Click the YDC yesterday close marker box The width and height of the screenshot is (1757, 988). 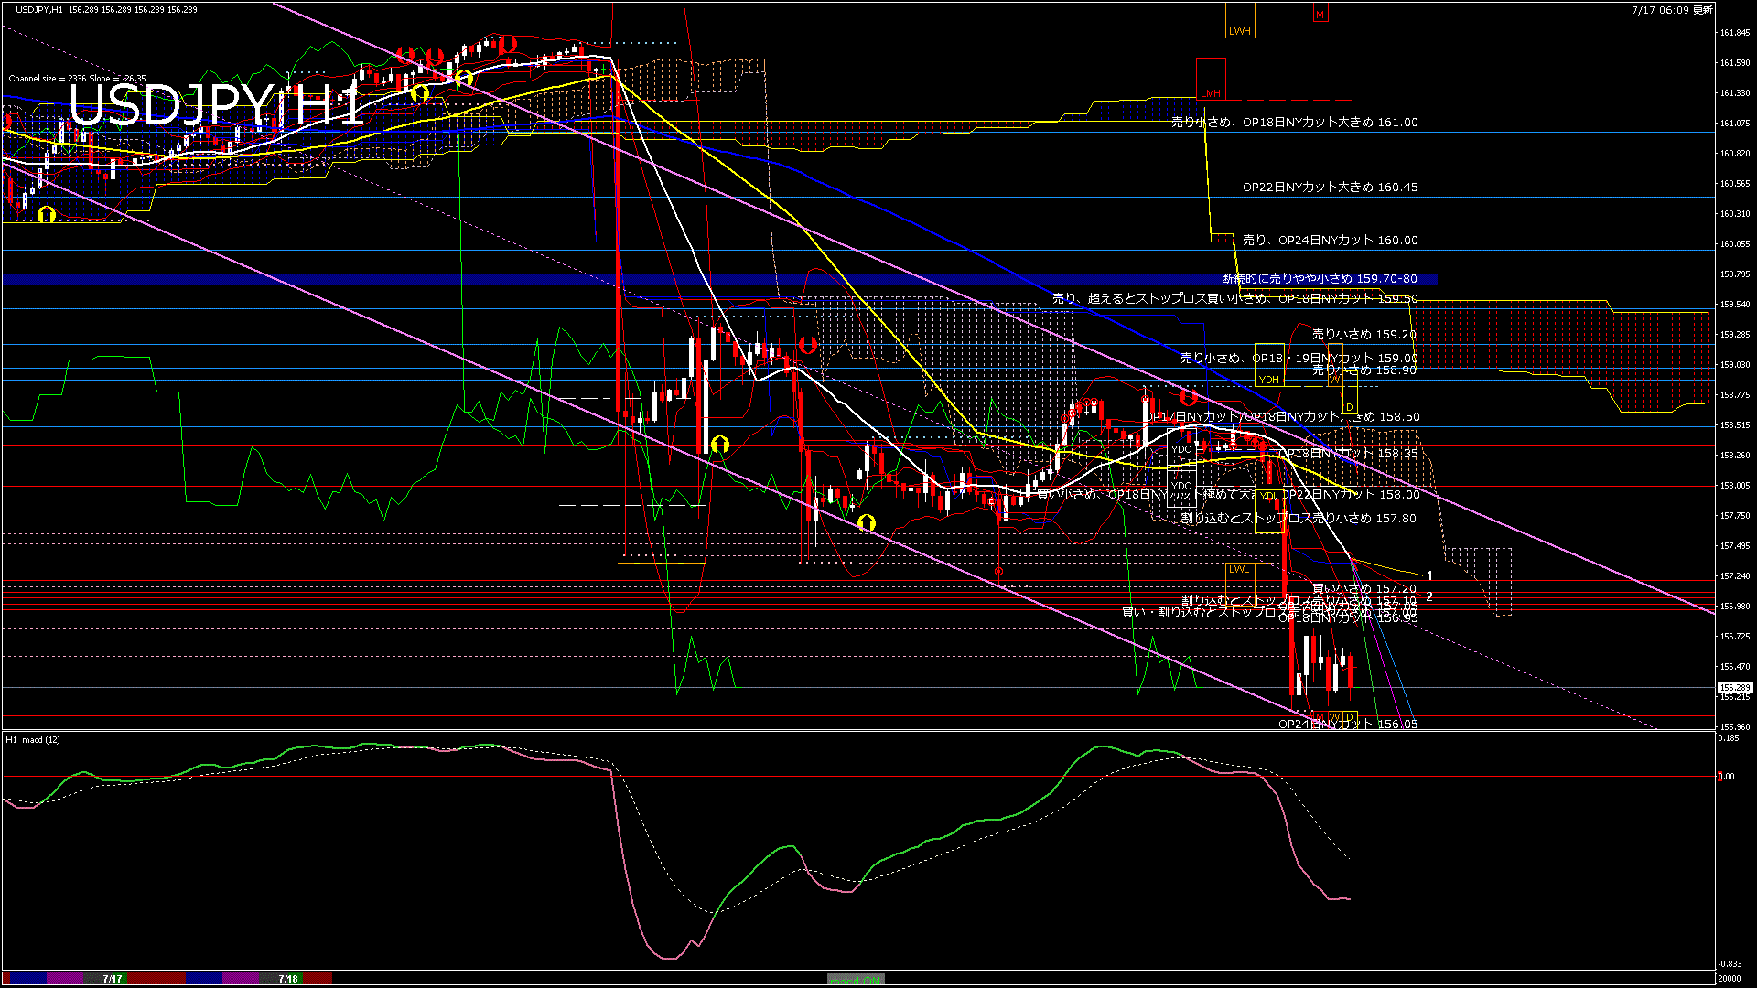coord(1181,449)
